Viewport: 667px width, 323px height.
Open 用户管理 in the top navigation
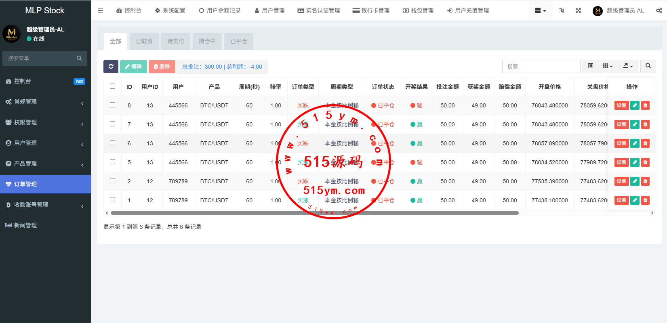(269, 10)
